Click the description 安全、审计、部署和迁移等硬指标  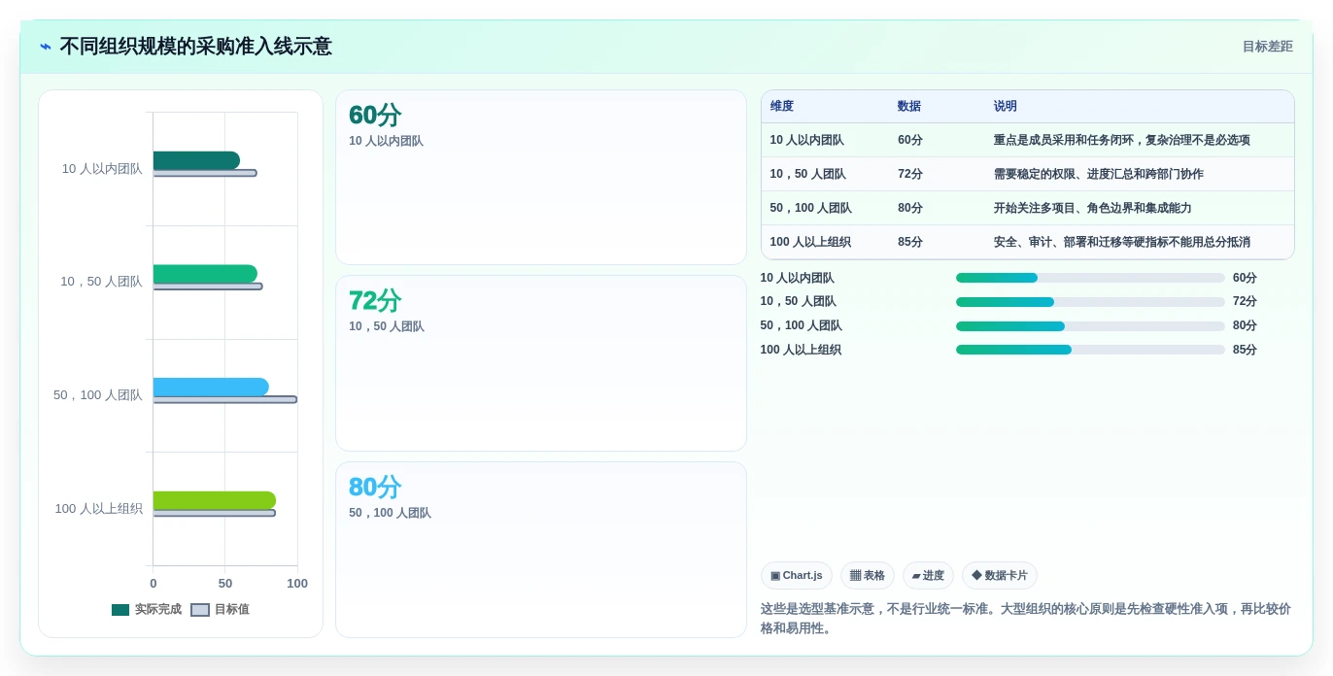click(1122, 242)
